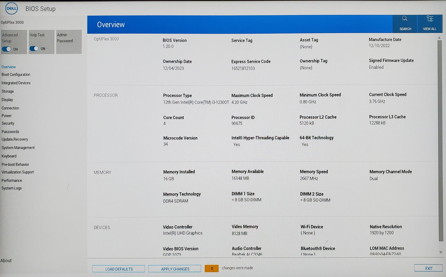This screenshot has width=446, height=277.
Task: Open Pre-boot Behavior section
Action: click(15, 164)
